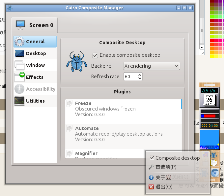Toggle Enable composite desktop checkbox
224x196 pixels.
95,55
